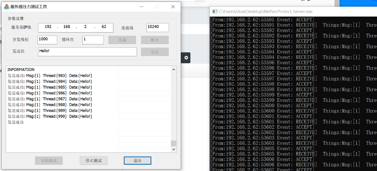
Task: Click the message field containing Hello!
Action: [x=87, y=52]
